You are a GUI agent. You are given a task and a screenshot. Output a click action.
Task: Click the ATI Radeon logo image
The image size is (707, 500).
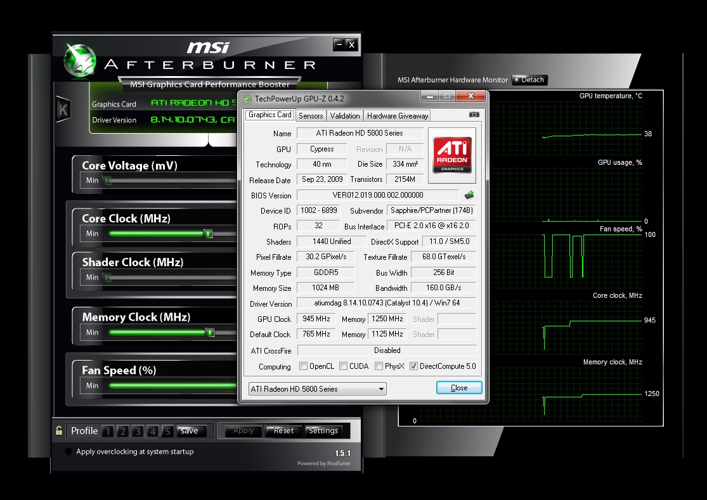point(451,152)
